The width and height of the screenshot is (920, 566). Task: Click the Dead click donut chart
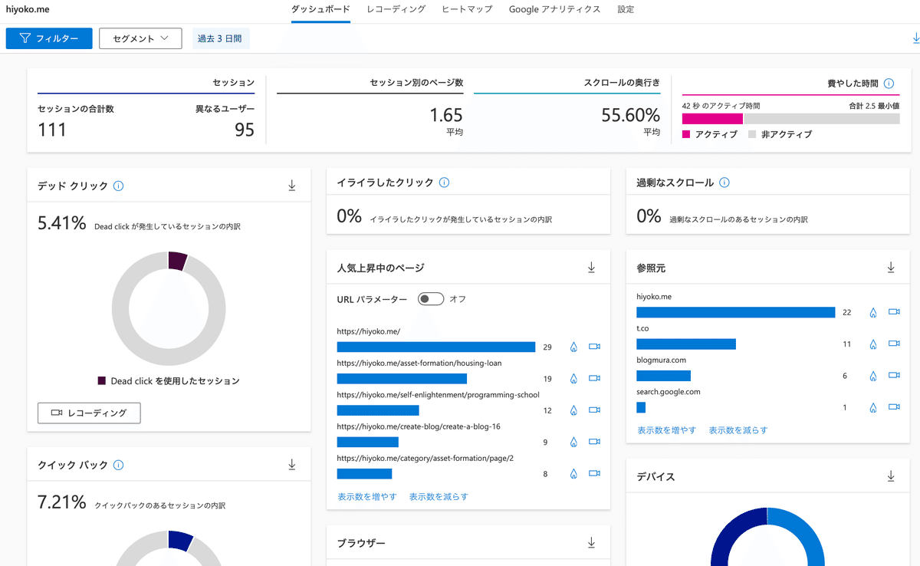169,308
